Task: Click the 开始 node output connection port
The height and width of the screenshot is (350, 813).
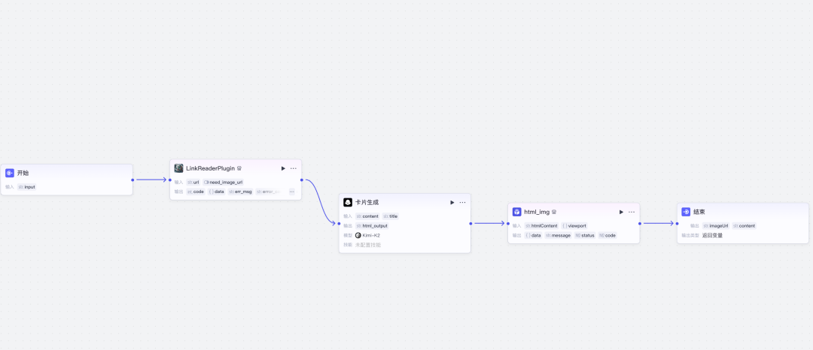Action: [132, 180]
